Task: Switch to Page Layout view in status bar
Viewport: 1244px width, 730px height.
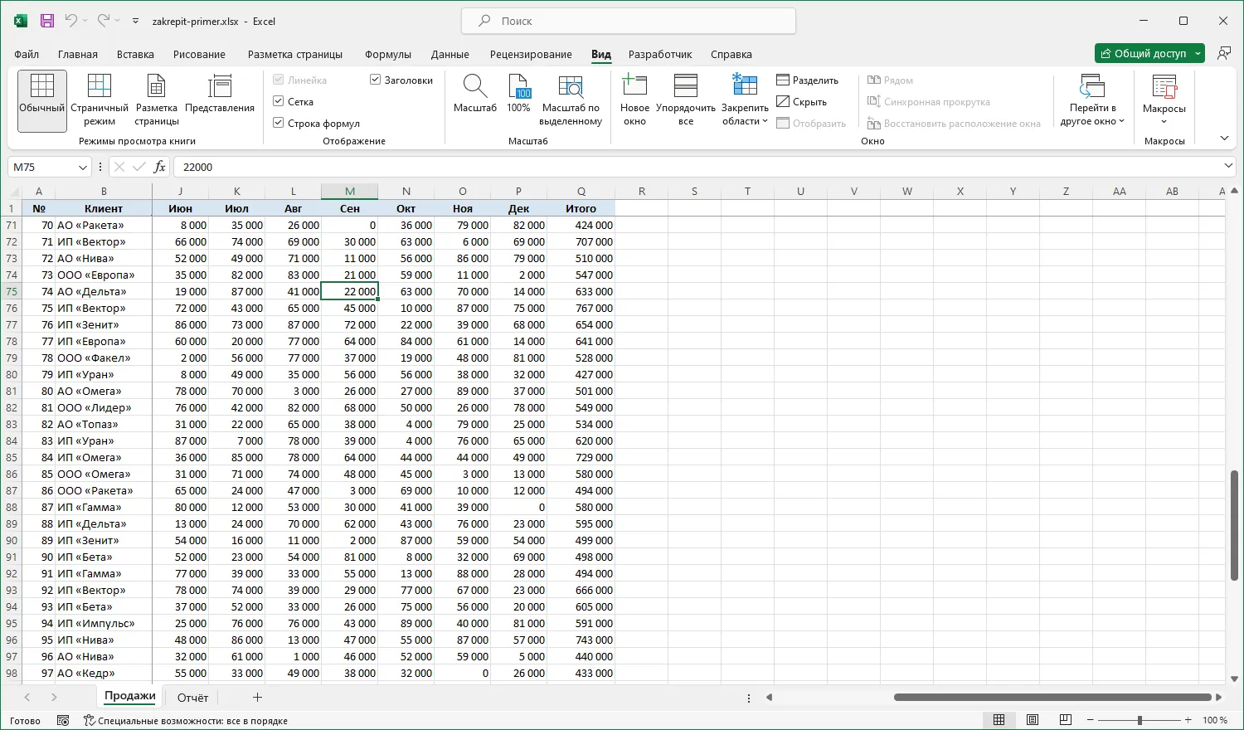Action: point(1033,720)
